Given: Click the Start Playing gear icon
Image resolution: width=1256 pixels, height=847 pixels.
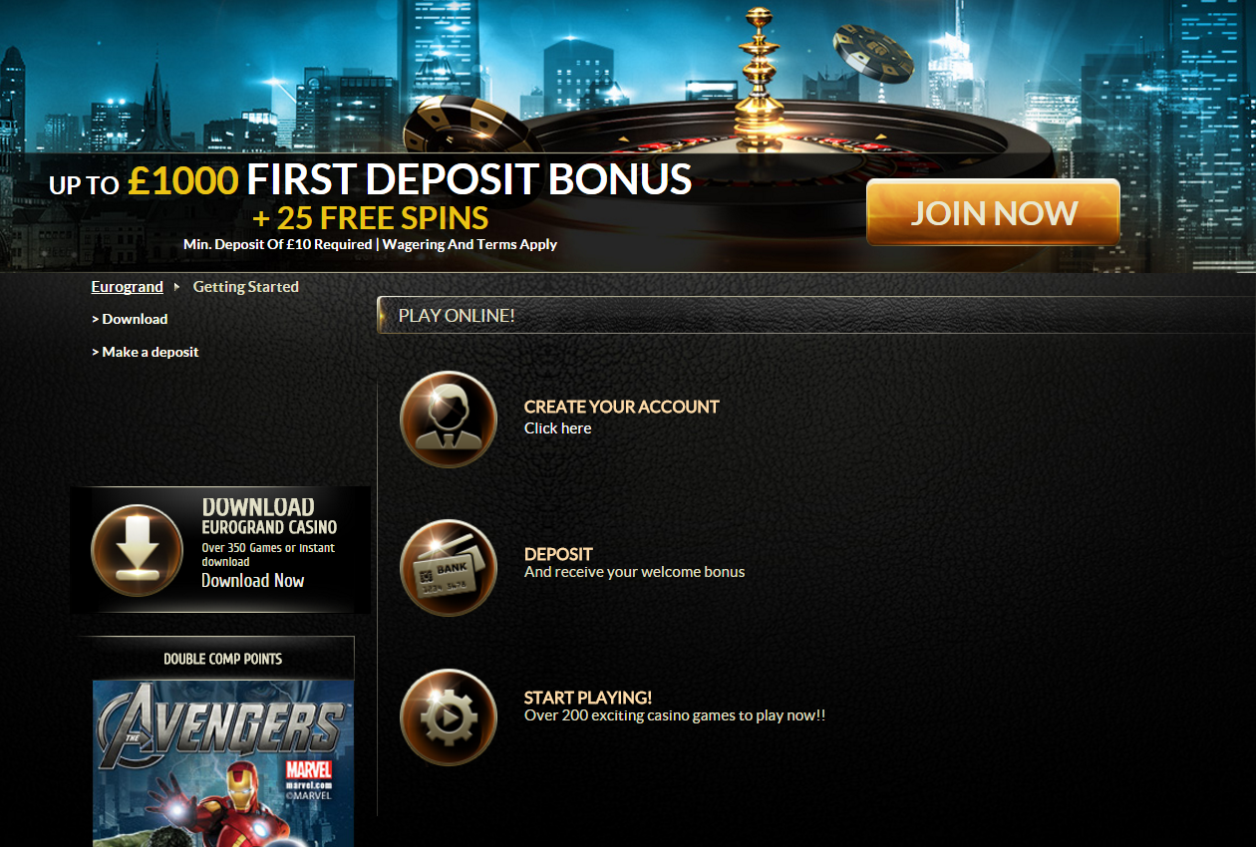Looking at the screenshot, I should (449, 717).
